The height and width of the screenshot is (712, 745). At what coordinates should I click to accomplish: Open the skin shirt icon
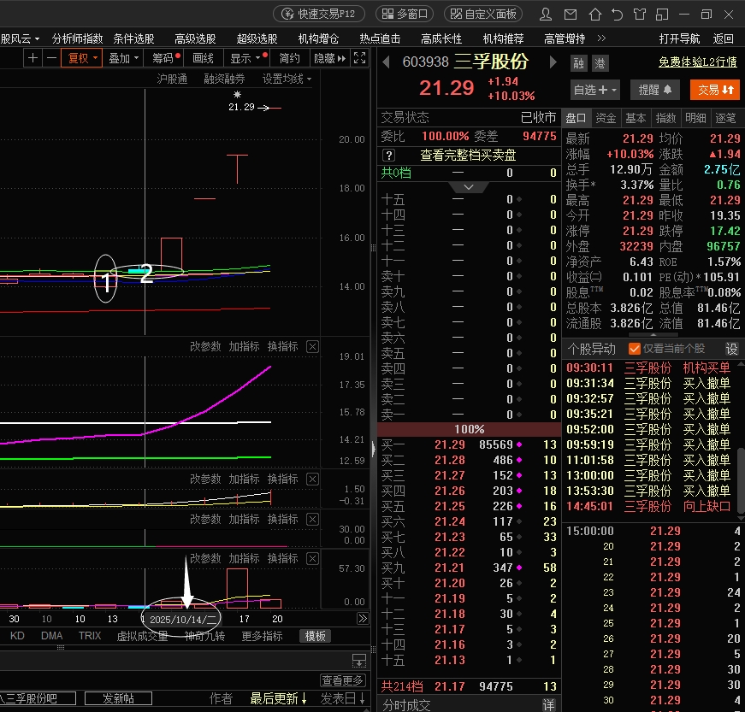click(x=640, y=15)
